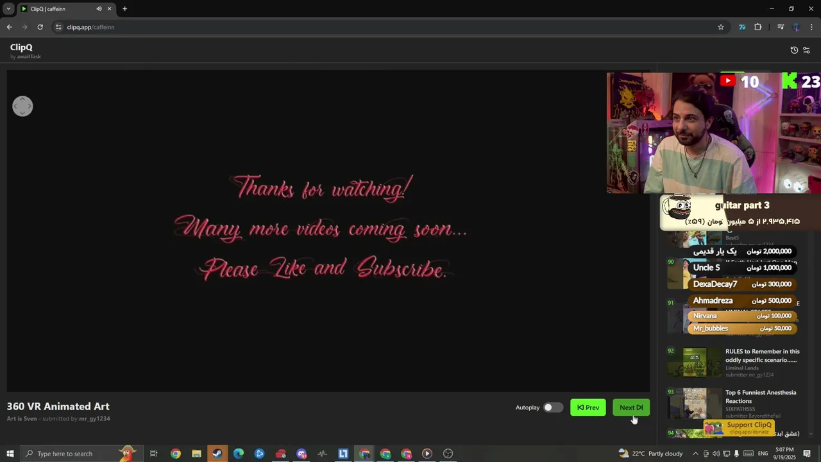The width and height of the screenshot is (821, 462).
Task: Select 'RULES to Remember in this oddly specific scenario' title
Action: [x=762, y=355]
